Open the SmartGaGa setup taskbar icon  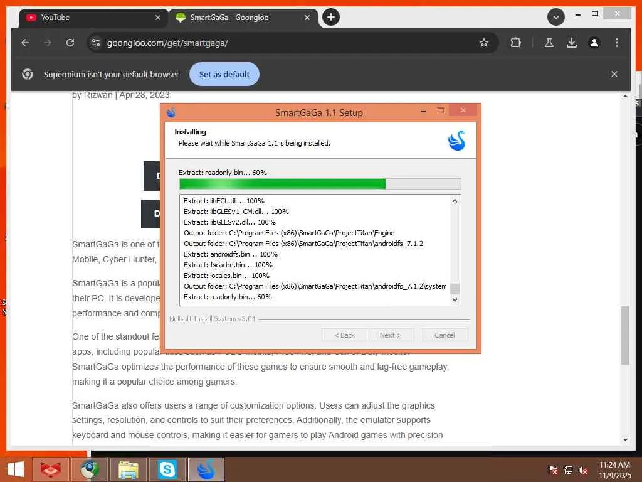[x=206, y=469]
